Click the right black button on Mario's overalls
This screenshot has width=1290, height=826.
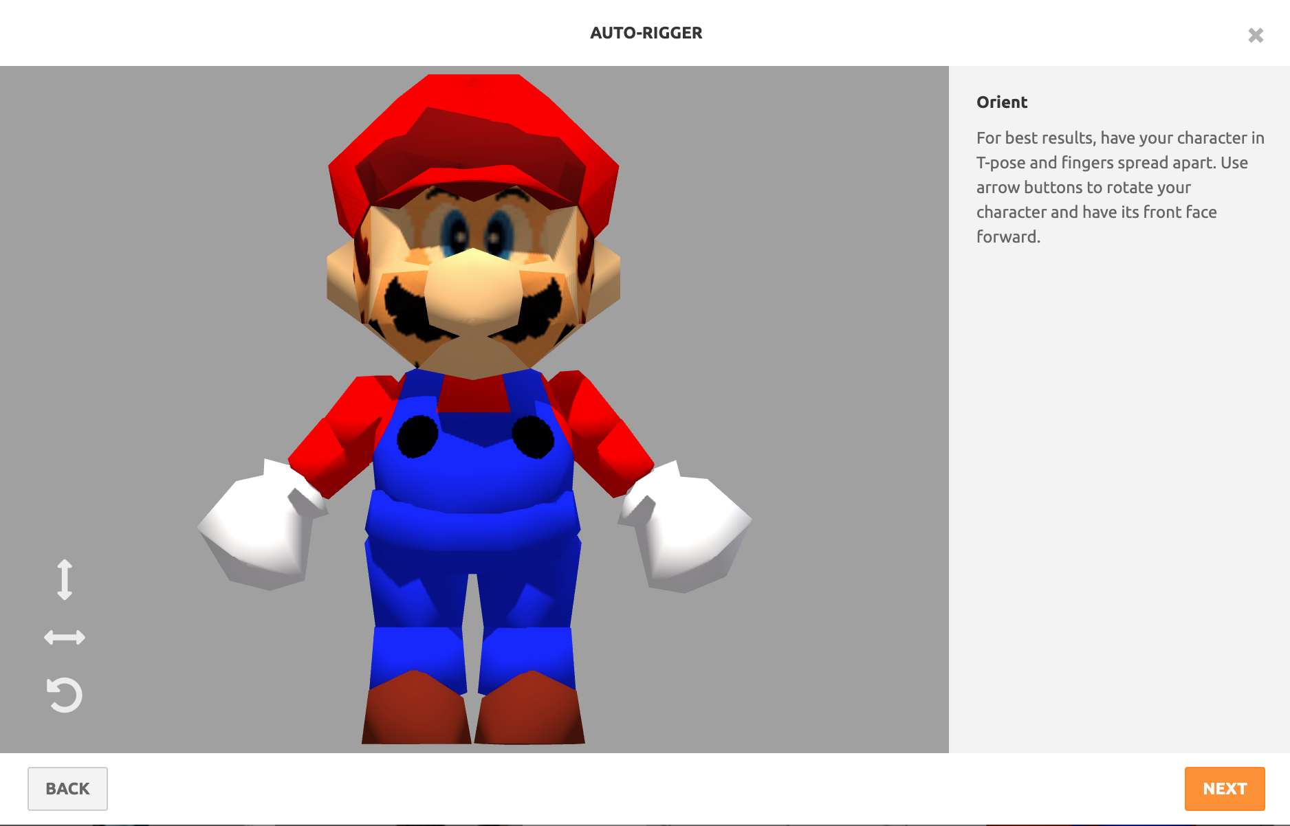pos(533,436)
